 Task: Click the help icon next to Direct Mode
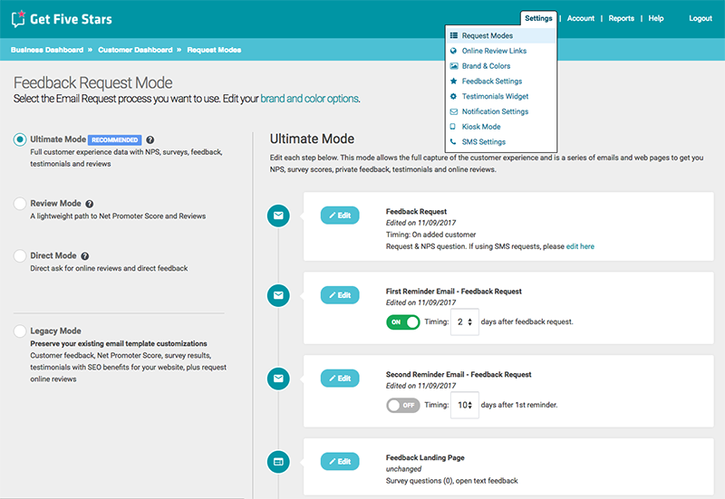click(x=85, y=256)
